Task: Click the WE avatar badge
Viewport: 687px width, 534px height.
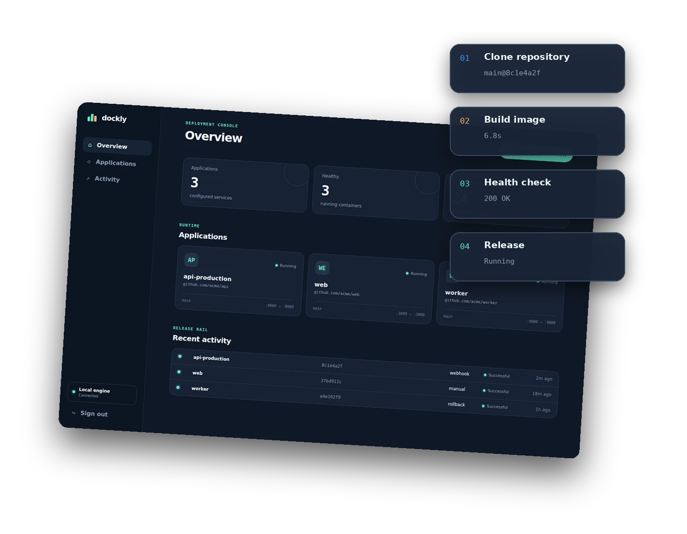Action: coord(322,268)
